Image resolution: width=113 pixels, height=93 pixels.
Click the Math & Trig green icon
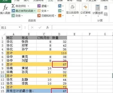pyautogui.click(x=60, y=11)
